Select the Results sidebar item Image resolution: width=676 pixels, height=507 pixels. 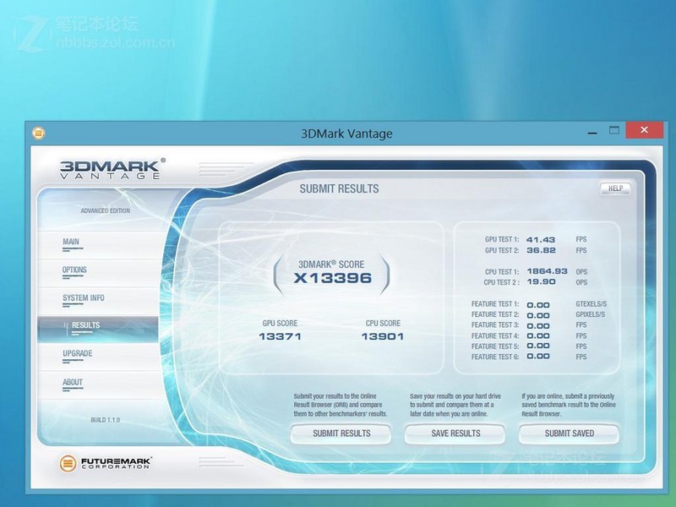(x=98, y=330)
